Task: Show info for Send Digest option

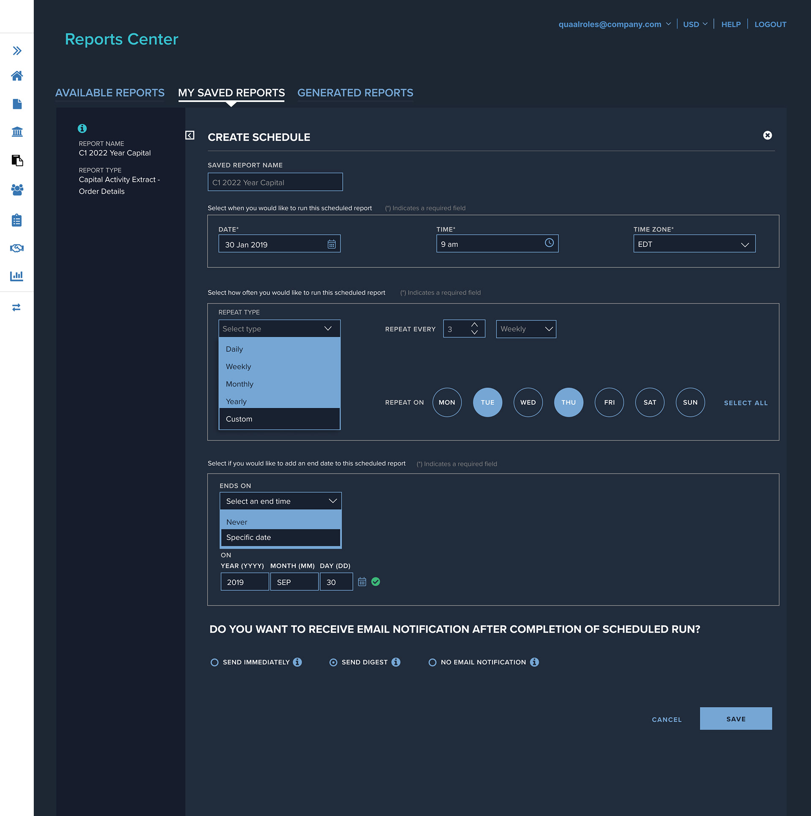Action: click(x=396, y=662)
